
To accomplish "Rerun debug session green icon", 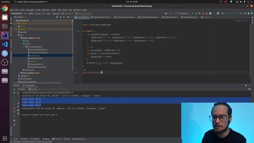I will tap(14, 89).
